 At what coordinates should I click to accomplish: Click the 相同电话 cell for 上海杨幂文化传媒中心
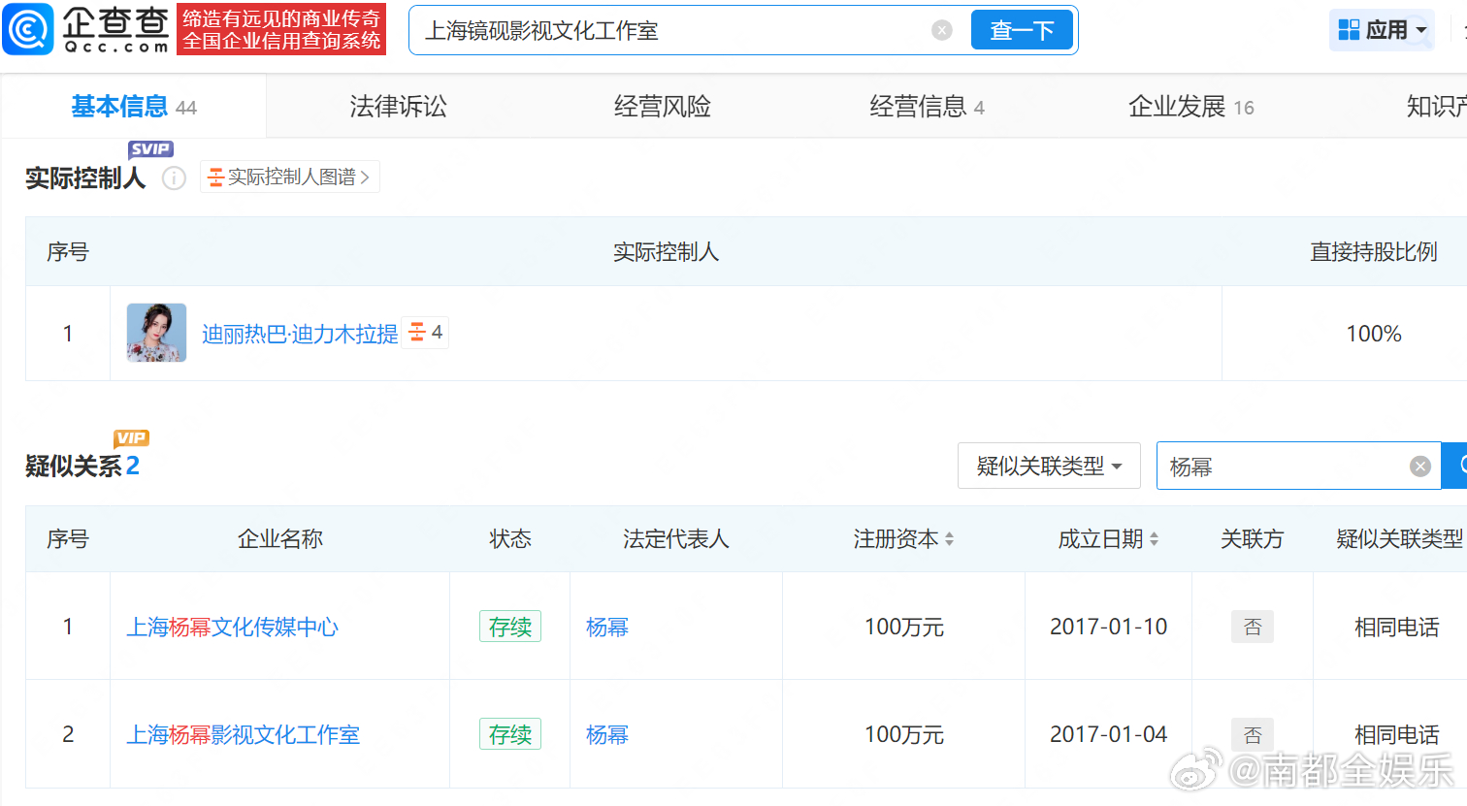tap(1397, 628)
